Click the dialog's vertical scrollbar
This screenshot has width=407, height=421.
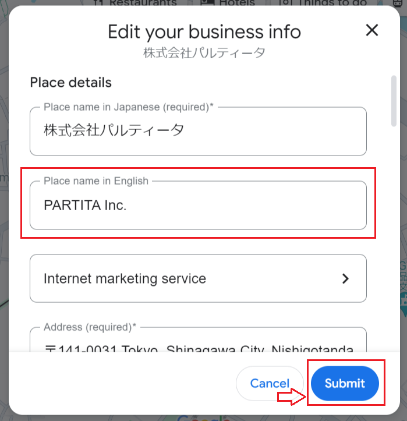394,101
